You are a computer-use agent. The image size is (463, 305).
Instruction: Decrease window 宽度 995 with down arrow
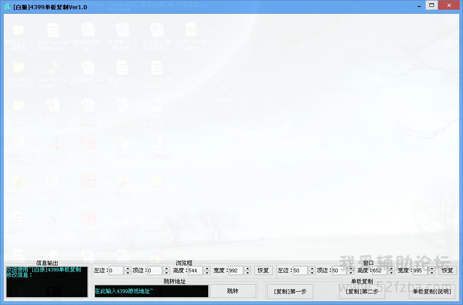coord(432,273)
